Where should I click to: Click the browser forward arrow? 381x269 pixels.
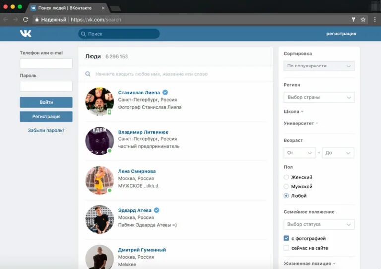point(16,19)
